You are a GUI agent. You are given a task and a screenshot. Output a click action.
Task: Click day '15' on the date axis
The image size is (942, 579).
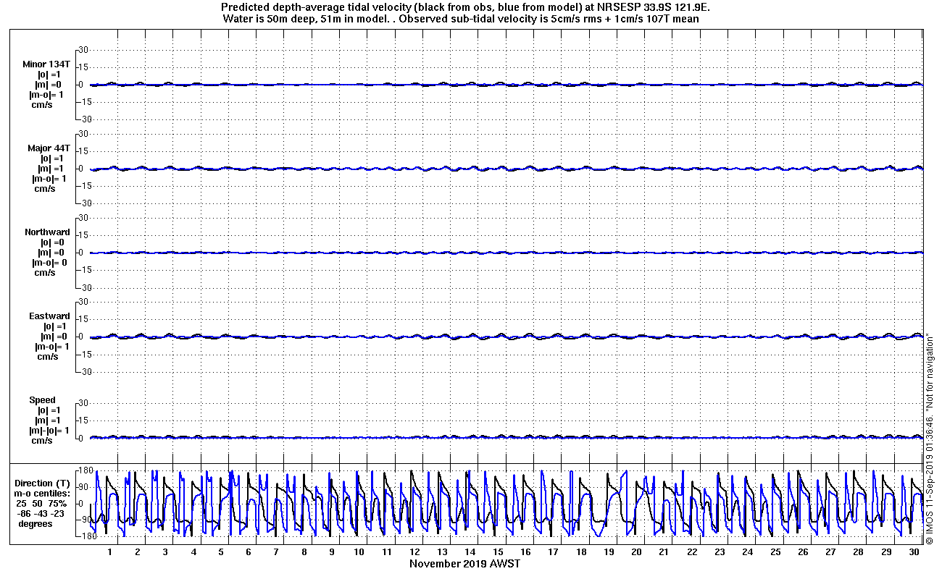[x=498, y=552]
